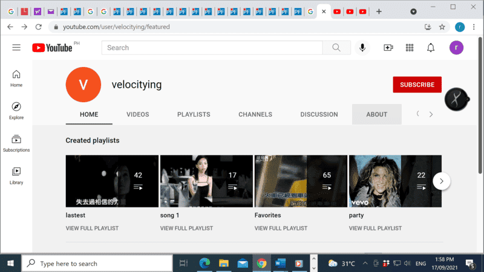
Task: Click the search magnifier button
Action: 336,48
